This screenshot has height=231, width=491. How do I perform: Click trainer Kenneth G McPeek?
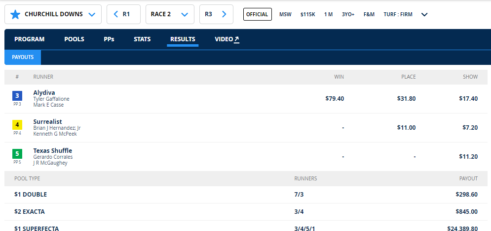click(x=55, y=134)
